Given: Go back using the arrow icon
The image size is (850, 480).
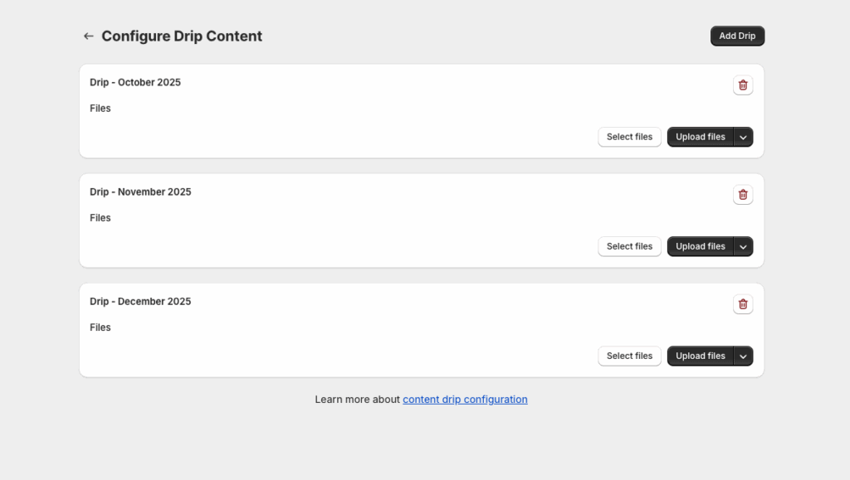Looking at the screenshot, I should [x=88, y=36].
